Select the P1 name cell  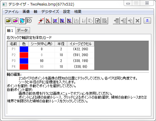(x=14, y=49)
